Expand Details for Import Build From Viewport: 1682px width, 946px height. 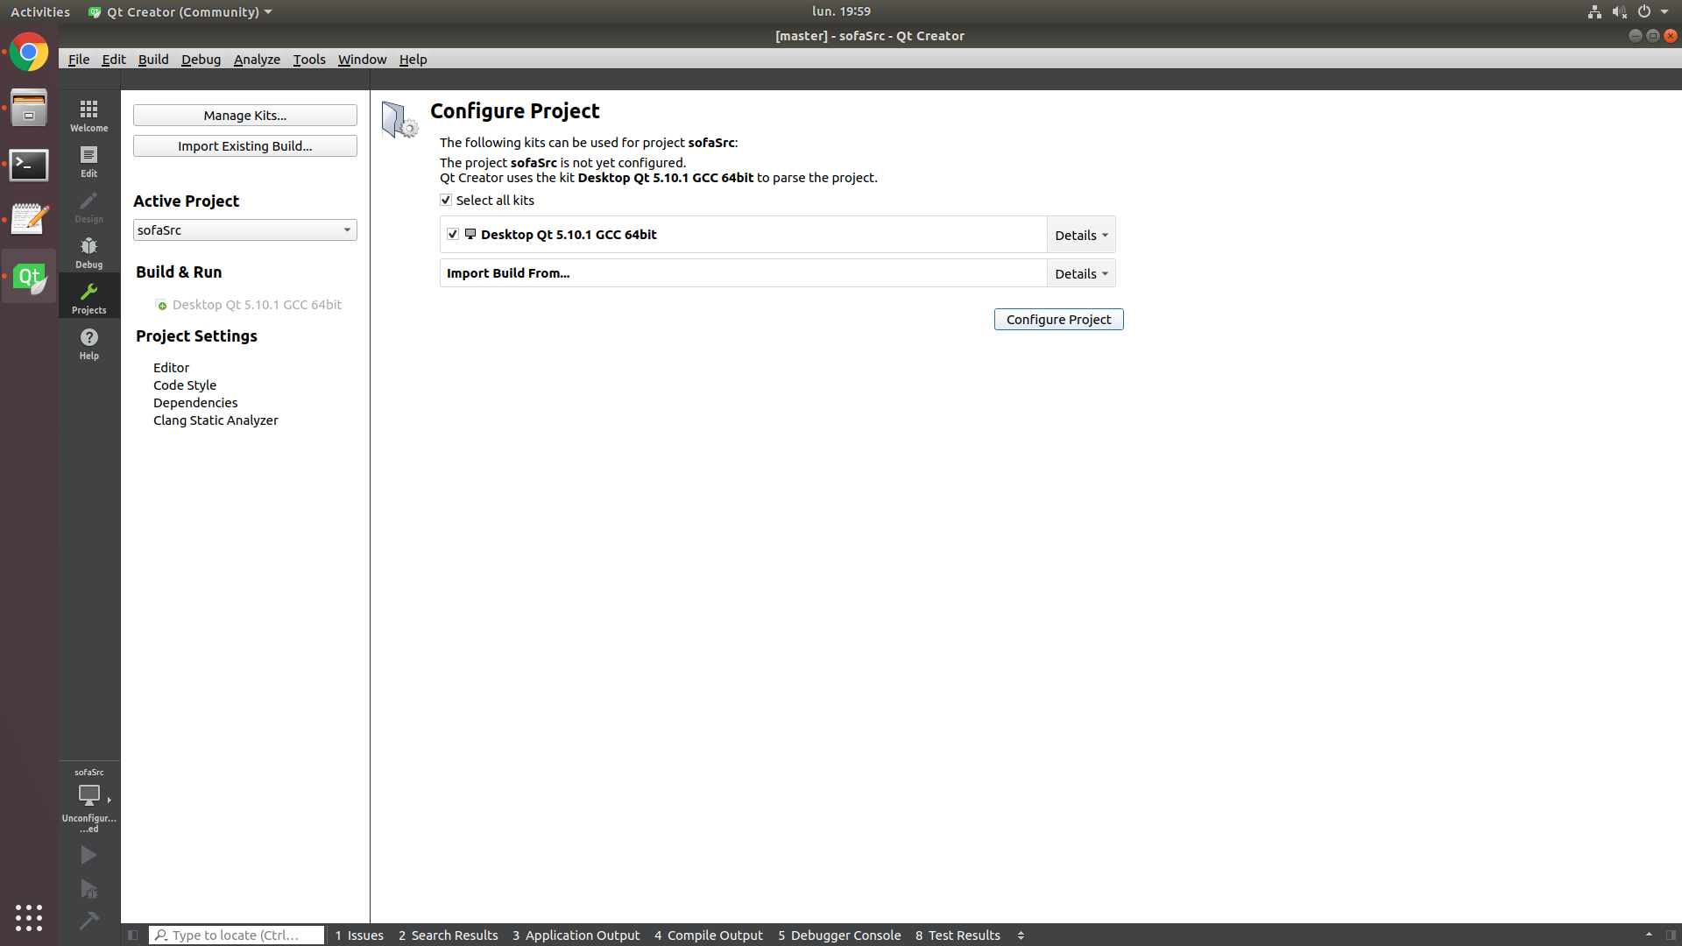tap(1080, 273)
